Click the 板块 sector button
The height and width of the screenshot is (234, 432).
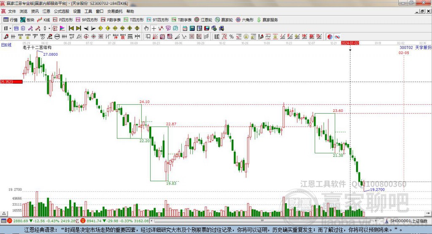[27, 20]
